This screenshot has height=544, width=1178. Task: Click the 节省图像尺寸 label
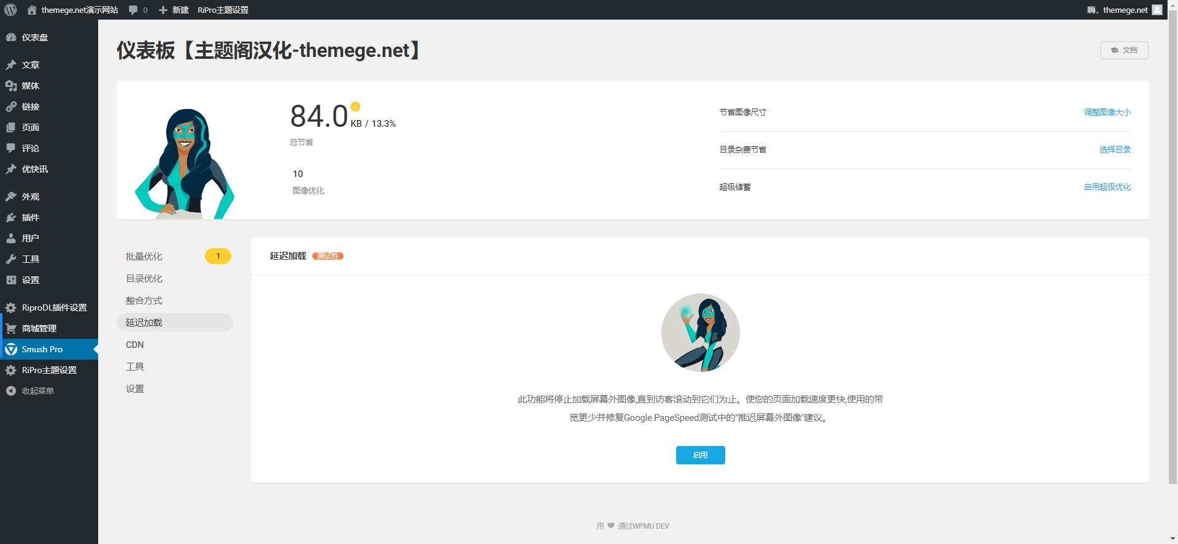click(742, 112)
